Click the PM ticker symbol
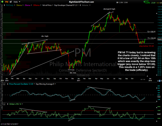The image size is (162, 126). (x=7, y=2)
